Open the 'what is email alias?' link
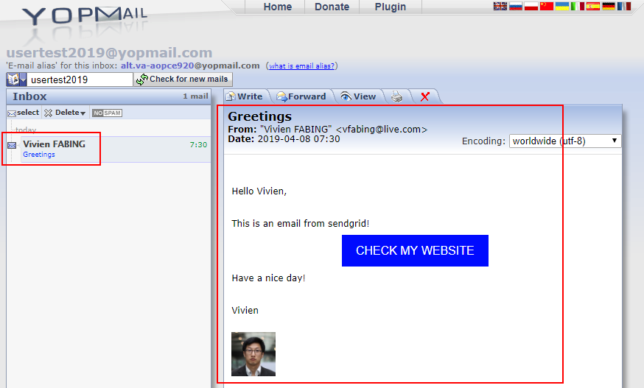This screenshot has height=388, width=644. (301, 66)
